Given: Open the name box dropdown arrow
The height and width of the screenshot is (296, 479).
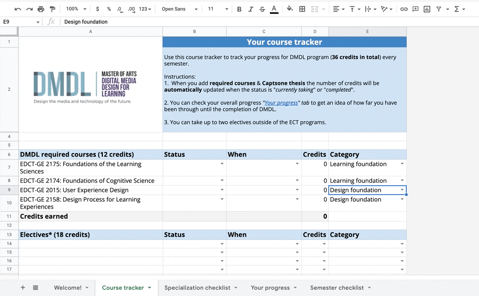Looking at the screenshot, I should [38, 22].
